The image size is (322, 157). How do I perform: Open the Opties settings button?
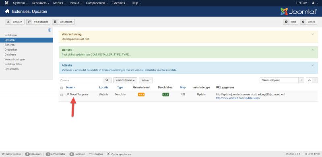coord(308,22)
